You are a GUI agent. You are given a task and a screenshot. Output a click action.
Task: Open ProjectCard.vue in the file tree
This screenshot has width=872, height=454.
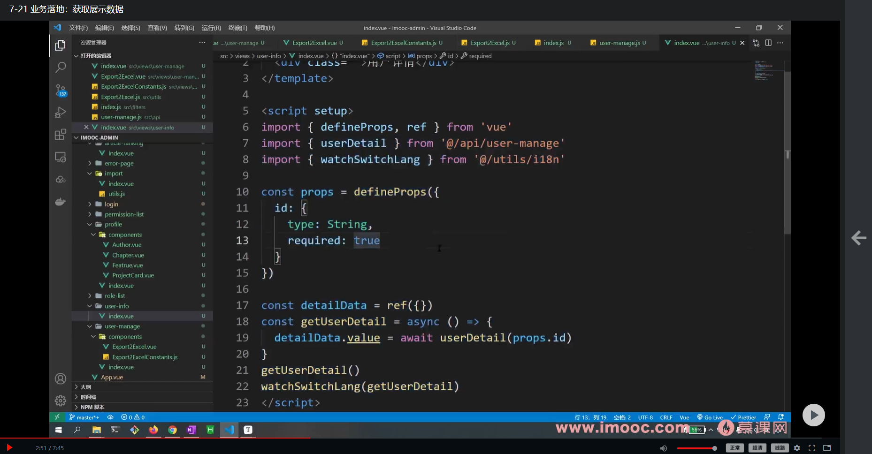point(143,275)
